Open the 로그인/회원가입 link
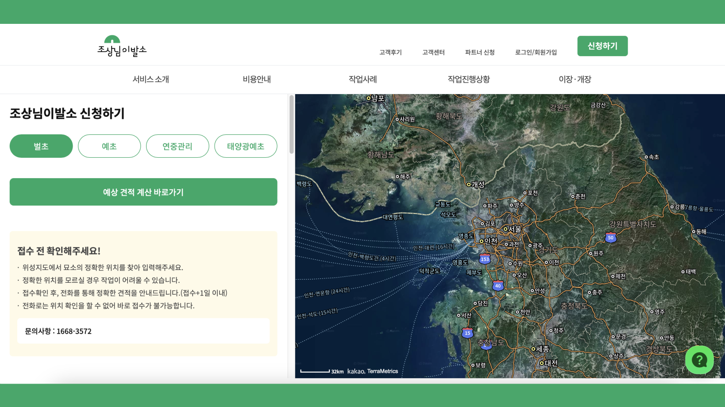The width and height of the screenshot is (725, 407). pos(536,52)
